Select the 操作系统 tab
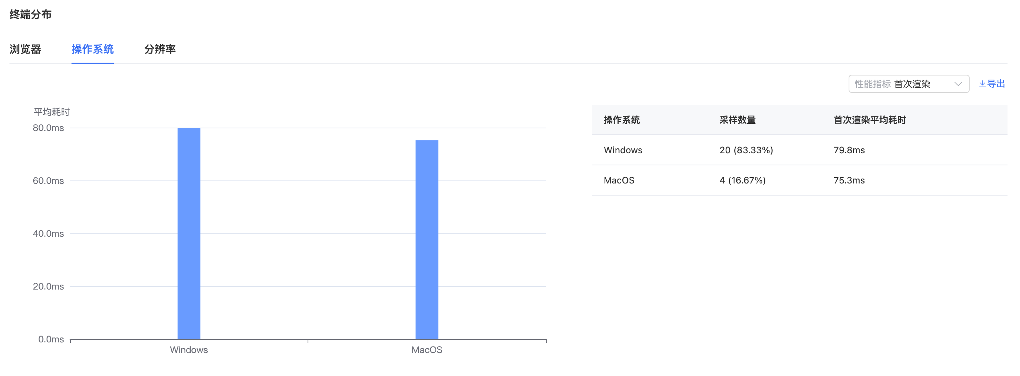 [x=93, y=49]
